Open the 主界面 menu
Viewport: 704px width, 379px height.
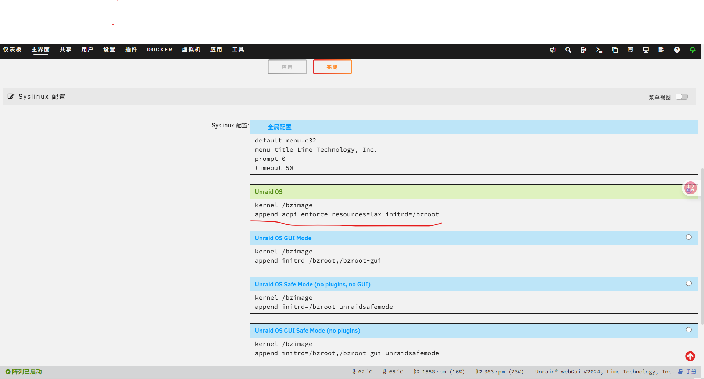coord(40,50)
